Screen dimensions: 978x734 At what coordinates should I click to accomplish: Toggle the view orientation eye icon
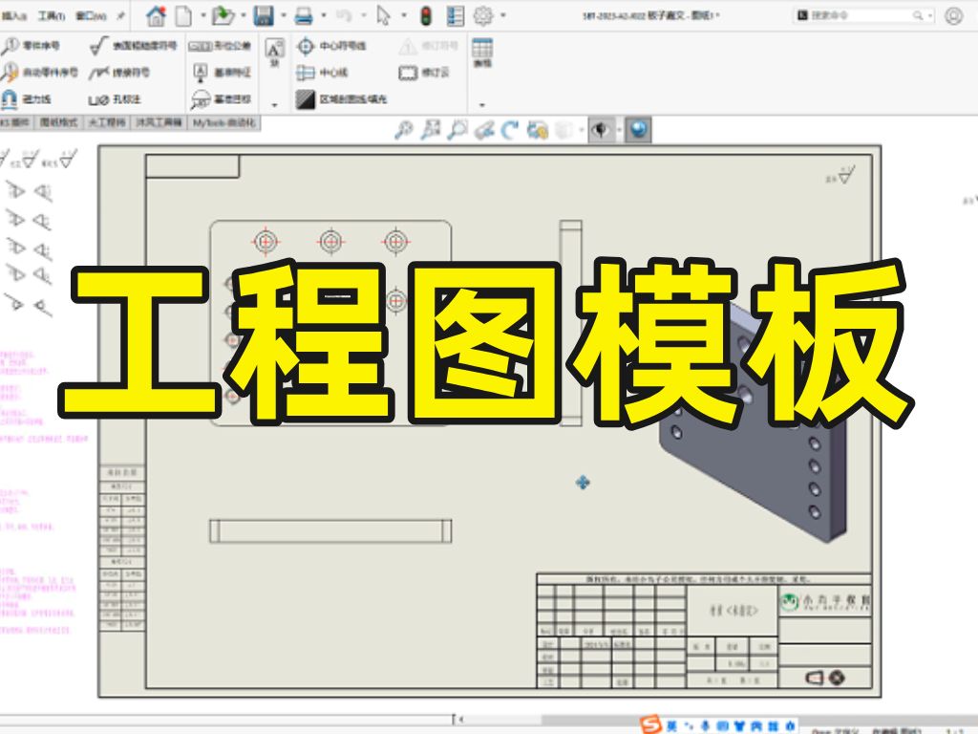tap(600, 130)
